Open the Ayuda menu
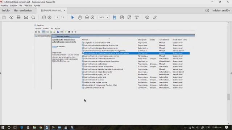Screen dimensions: 232x130 37,6
